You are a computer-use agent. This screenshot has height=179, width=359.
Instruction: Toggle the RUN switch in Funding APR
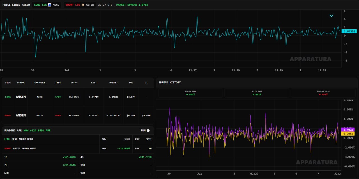(148, 131)
